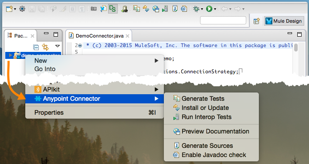Select the DemoConnector.java editor tab
The image size is (309, 164).
pos(99,36)
